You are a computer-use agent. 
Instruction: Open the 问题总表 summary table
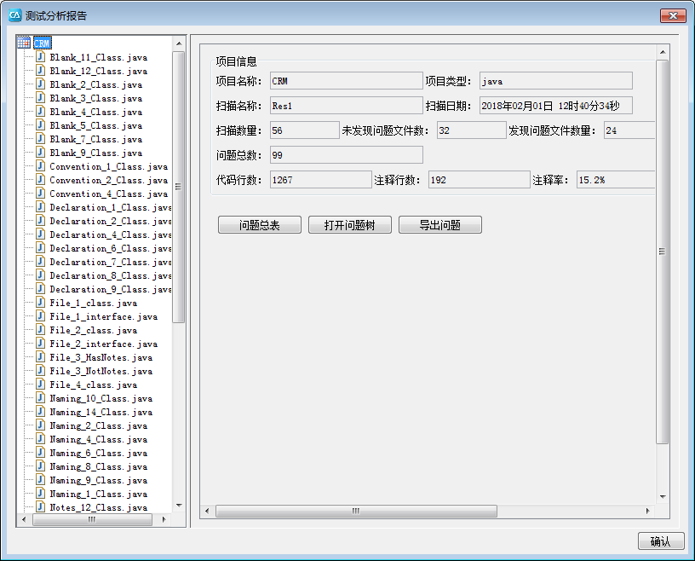coord(260,225)
